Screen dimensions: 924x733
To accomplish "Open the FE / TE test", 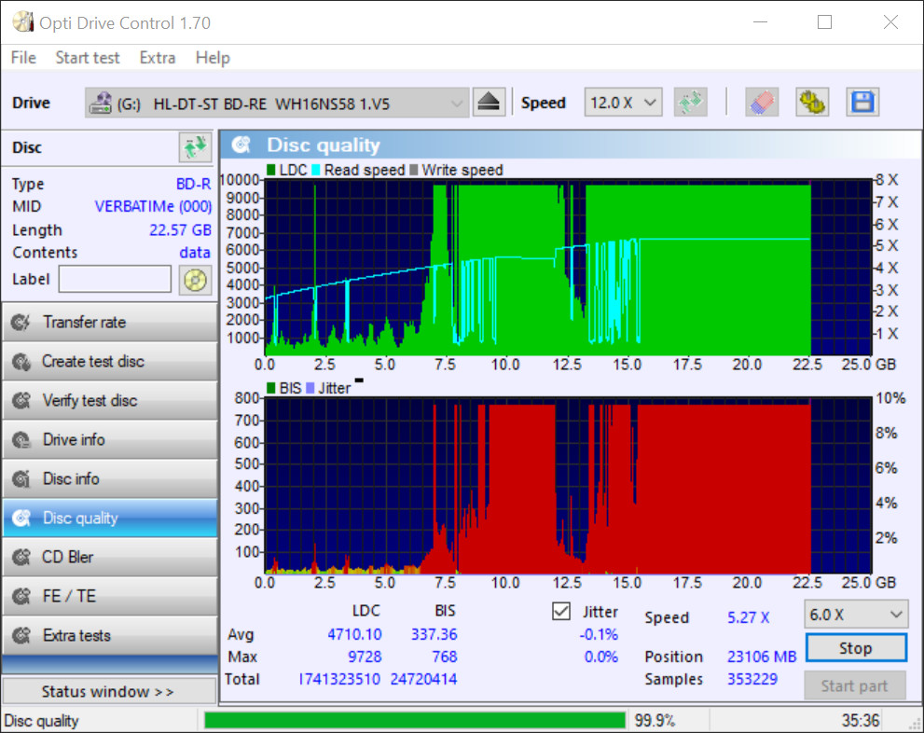I will point(109,597).
